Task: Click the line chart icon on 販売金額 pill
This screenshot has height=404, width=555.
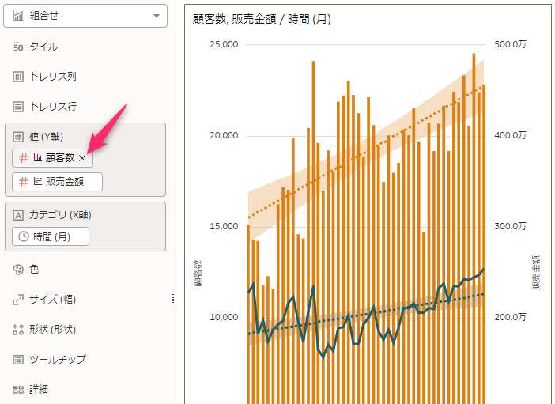Action: [37, 181]
